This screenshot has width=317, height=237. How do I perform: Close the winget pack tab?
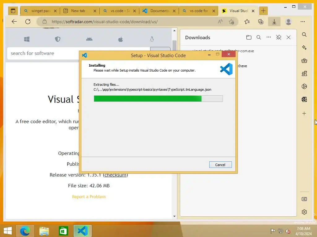point(55,11)
